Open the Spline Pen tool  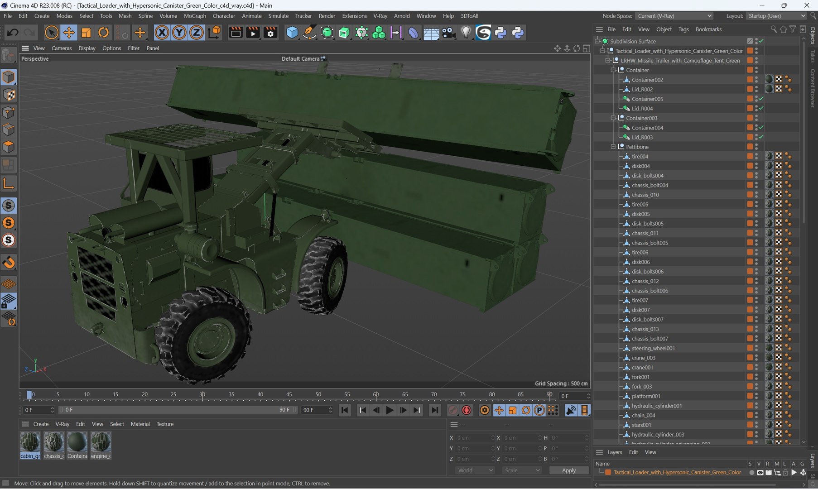[x=309, y=33]
